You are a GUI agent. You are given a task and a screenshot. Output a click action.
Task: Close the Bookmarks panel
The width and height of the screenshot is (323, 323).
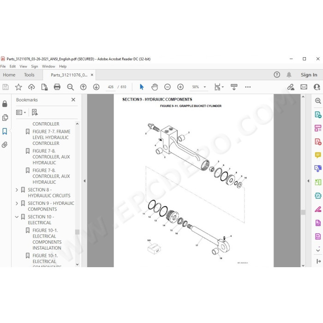click(x=73, y=100)
